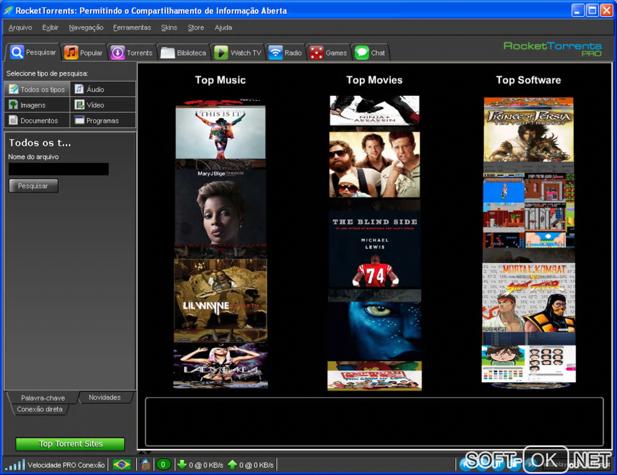The height and width of the screenshot is (475, 617).
Task: Open the Palavra-chave tab
Action: tap(43, 398)
